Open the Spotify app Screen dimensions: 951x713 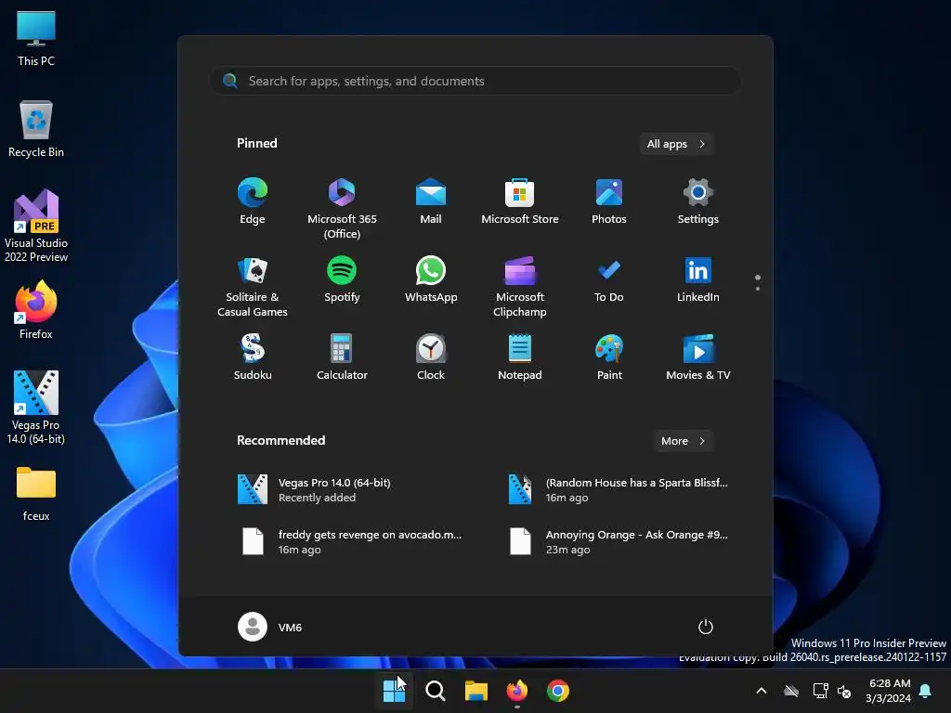342,279
